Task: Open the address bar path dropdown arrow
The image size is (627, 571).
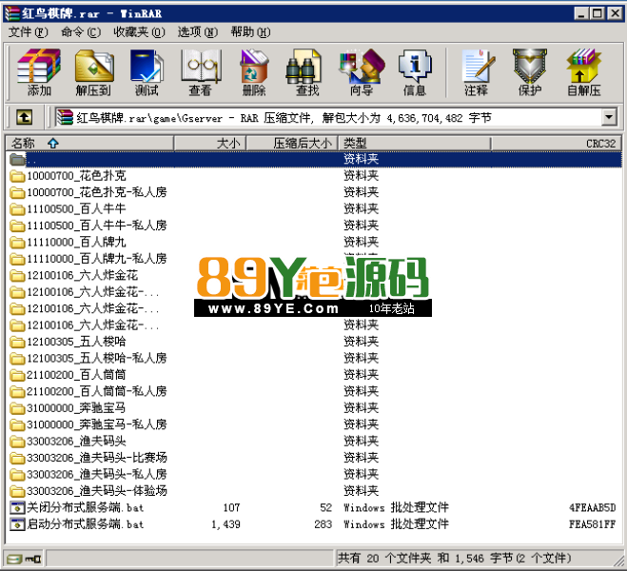Action: pos(609,118)
